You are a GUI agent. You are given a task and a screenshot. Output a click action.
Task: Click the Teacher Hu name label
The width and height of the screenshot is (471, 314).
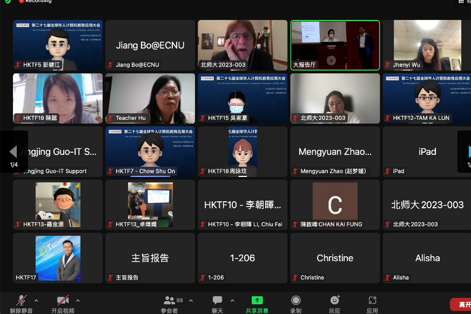131,118
